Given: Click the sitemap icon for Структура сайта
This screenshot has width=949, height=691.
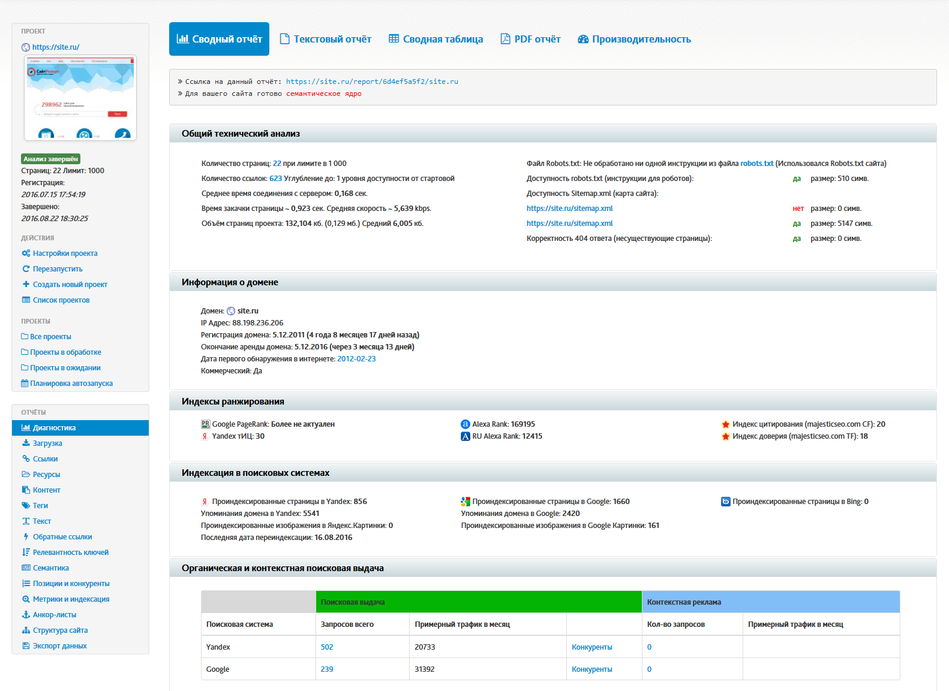Looking at the screenshot, I should click(x=26, y=630).
